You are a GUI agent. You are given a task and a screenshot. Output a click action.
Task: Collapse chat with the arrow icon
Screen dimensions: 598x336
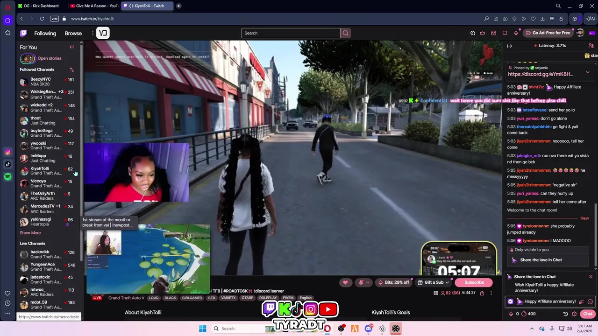coord(510,46)
